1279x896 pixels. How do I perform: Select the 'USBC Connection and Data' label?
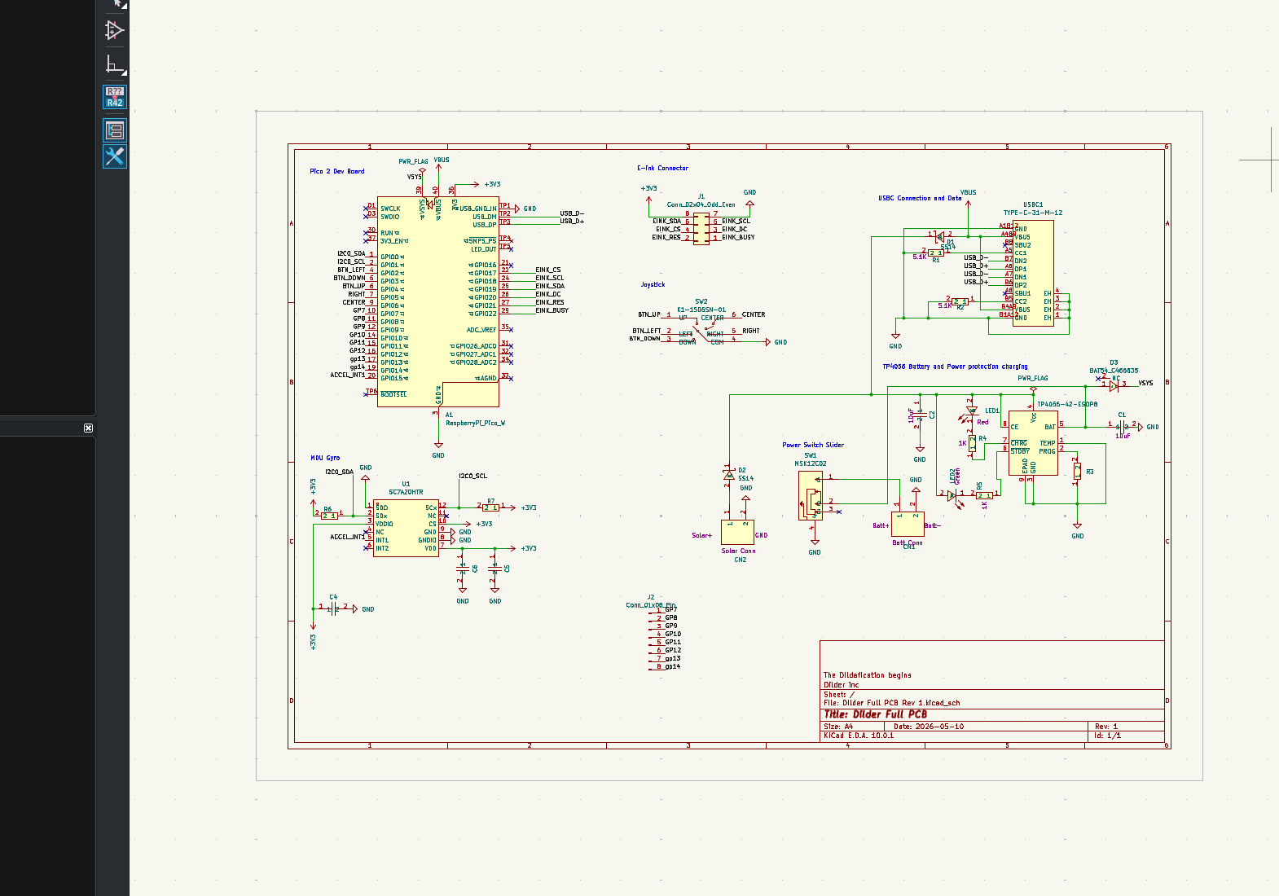919,198
